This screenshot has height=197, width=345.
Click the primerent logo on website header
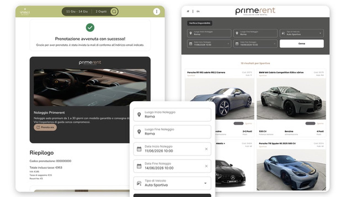255,11
